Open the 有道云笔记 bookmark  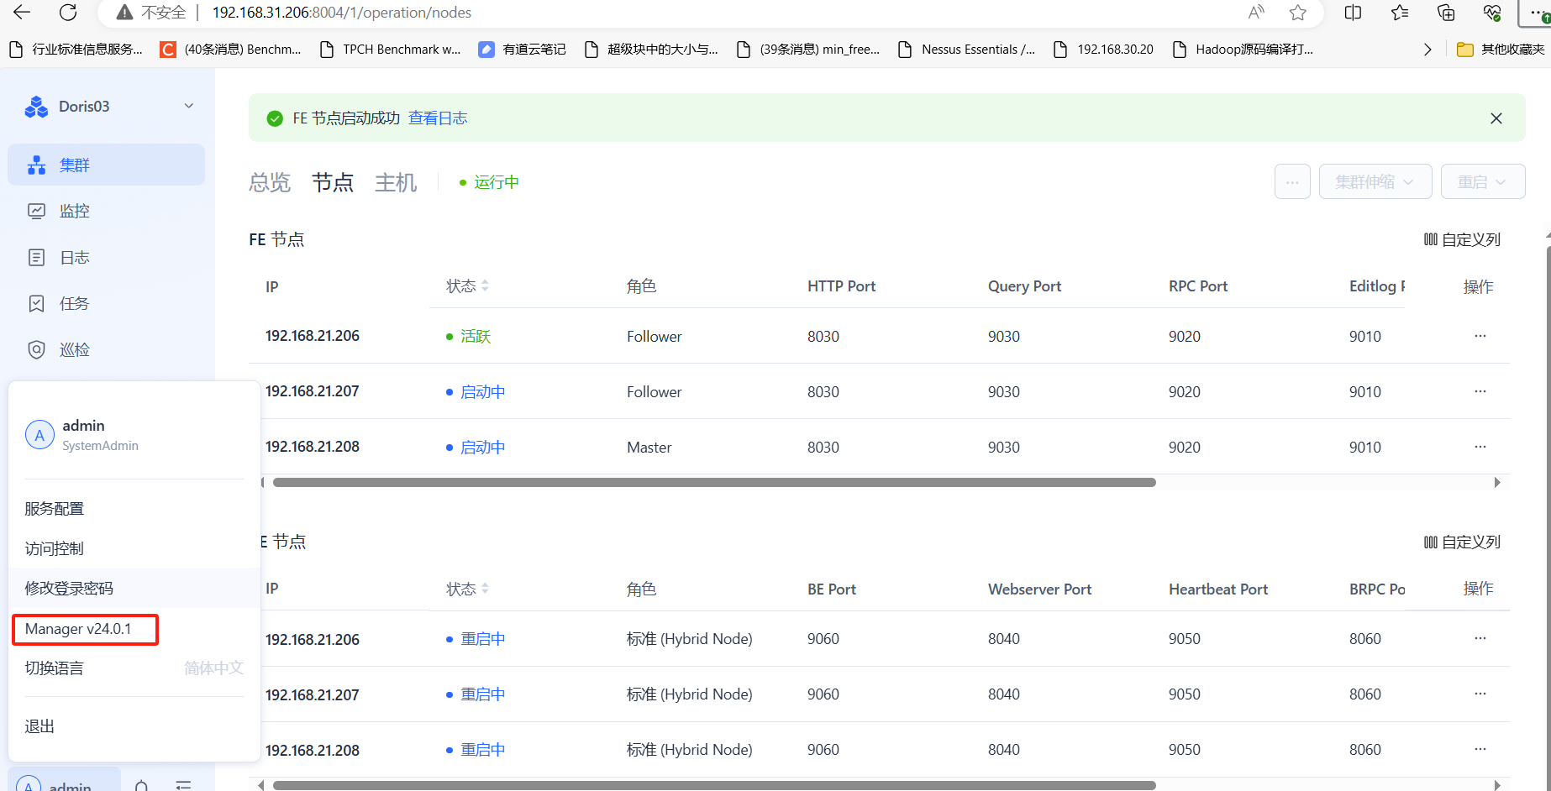[522, 50]
